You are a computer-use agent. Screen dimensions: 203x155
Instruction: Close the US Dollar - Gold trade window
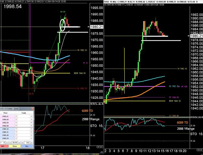point(32,109)
